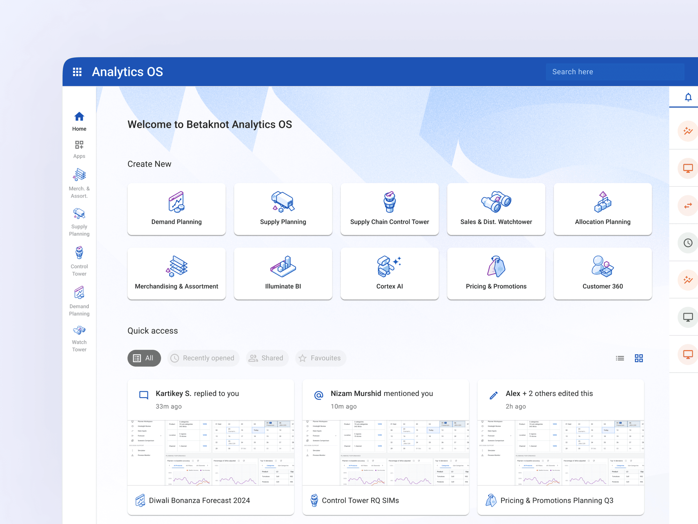The width and height of the screenshot is (698, 524).
Task: Open Apps in the sidebar
Action: coord(79,149)
